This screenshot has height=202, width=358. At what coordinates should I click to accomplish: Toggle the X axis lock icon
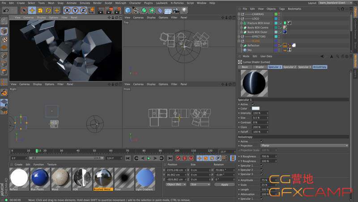pos(67,10)
